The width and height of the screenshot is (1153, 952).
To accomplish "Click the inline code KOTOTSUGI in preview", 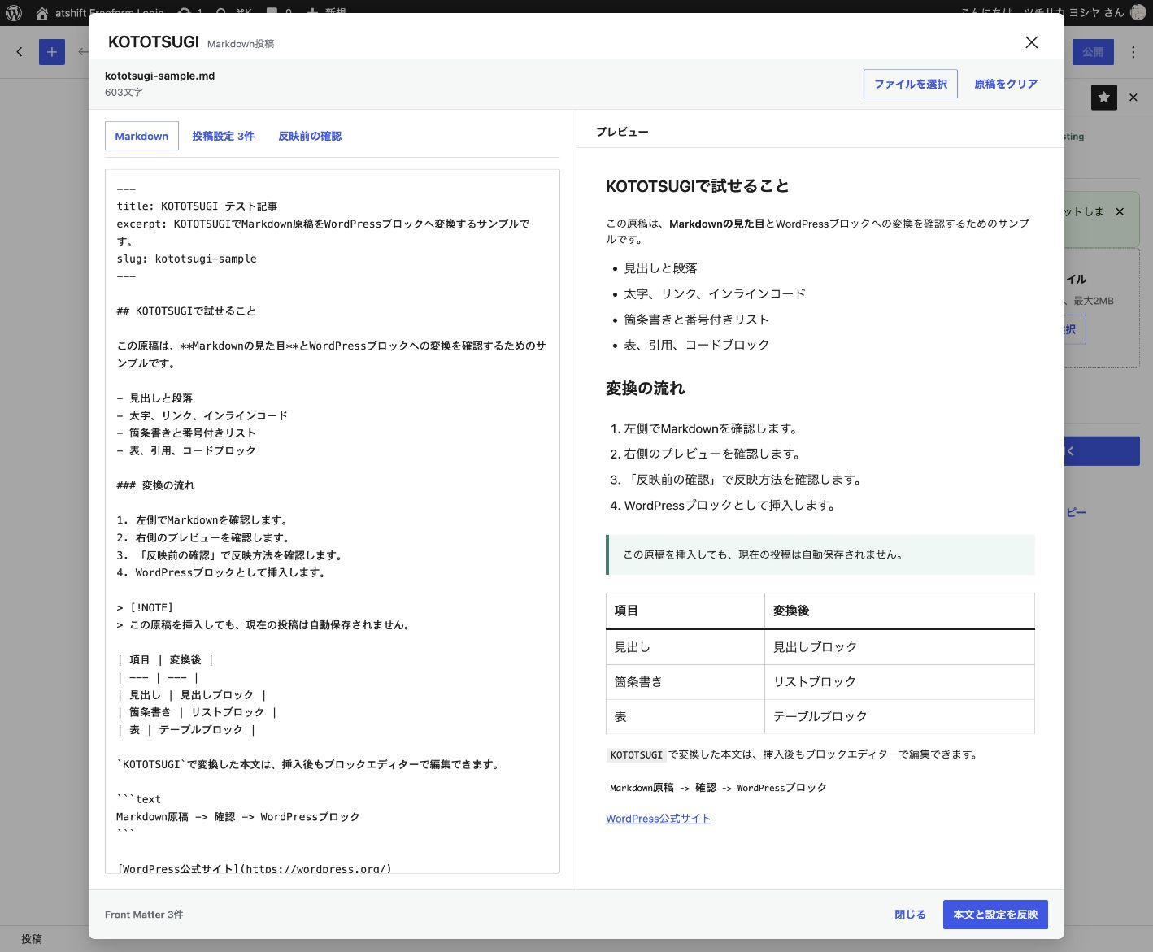I will (636, 754).
